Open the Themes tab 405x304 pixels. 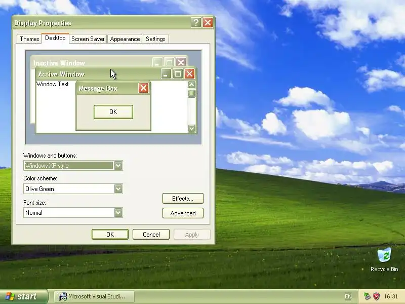(29, 39)
